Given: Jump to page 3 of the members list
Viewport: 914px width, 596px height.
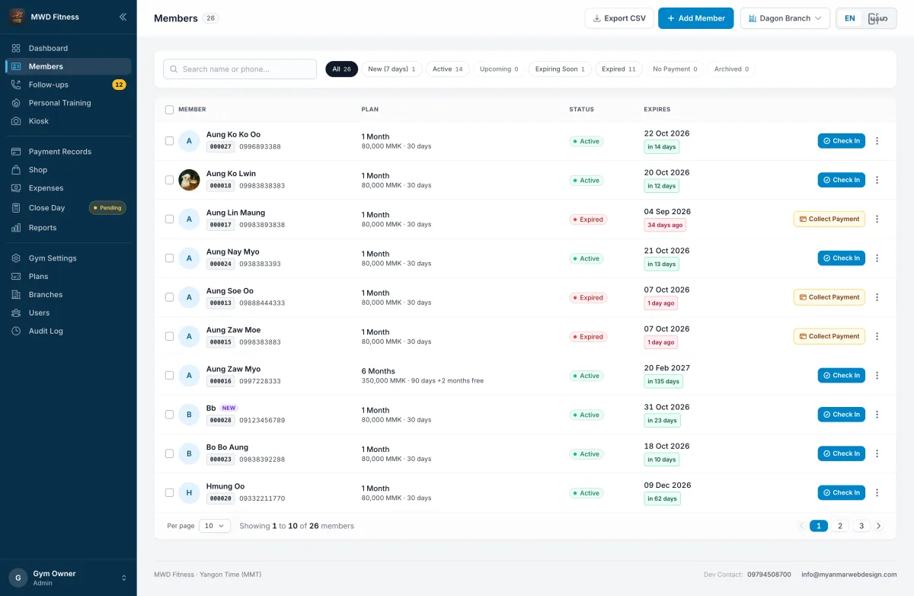Looking at the screenshot, I should (861, 526).
